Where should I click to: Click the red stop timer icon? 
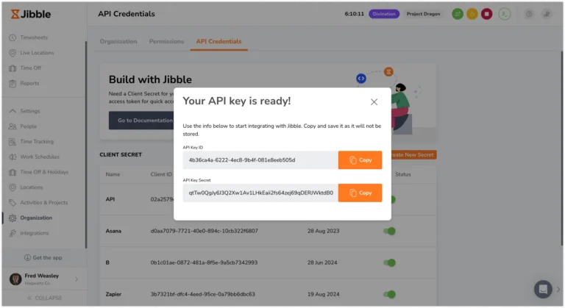(x=486, y=13)
